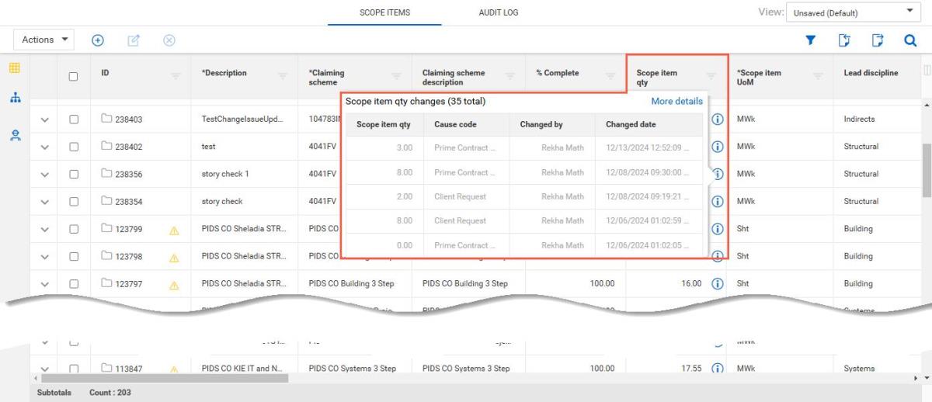Viewport: 932px width, 402px height.
Task: Switch to the Audit Log tab
Action: [x=498, y=13]
